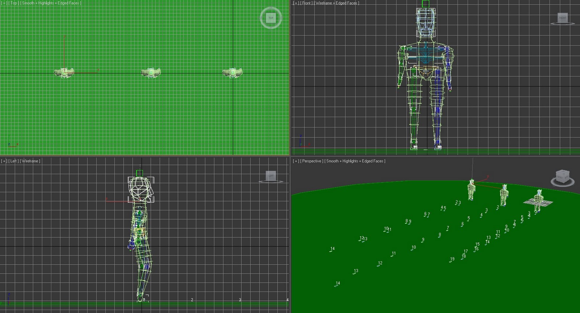Screen dimensions: 580x313
Task: Select the biped head in the Left viewport
Action: point(141,189)
